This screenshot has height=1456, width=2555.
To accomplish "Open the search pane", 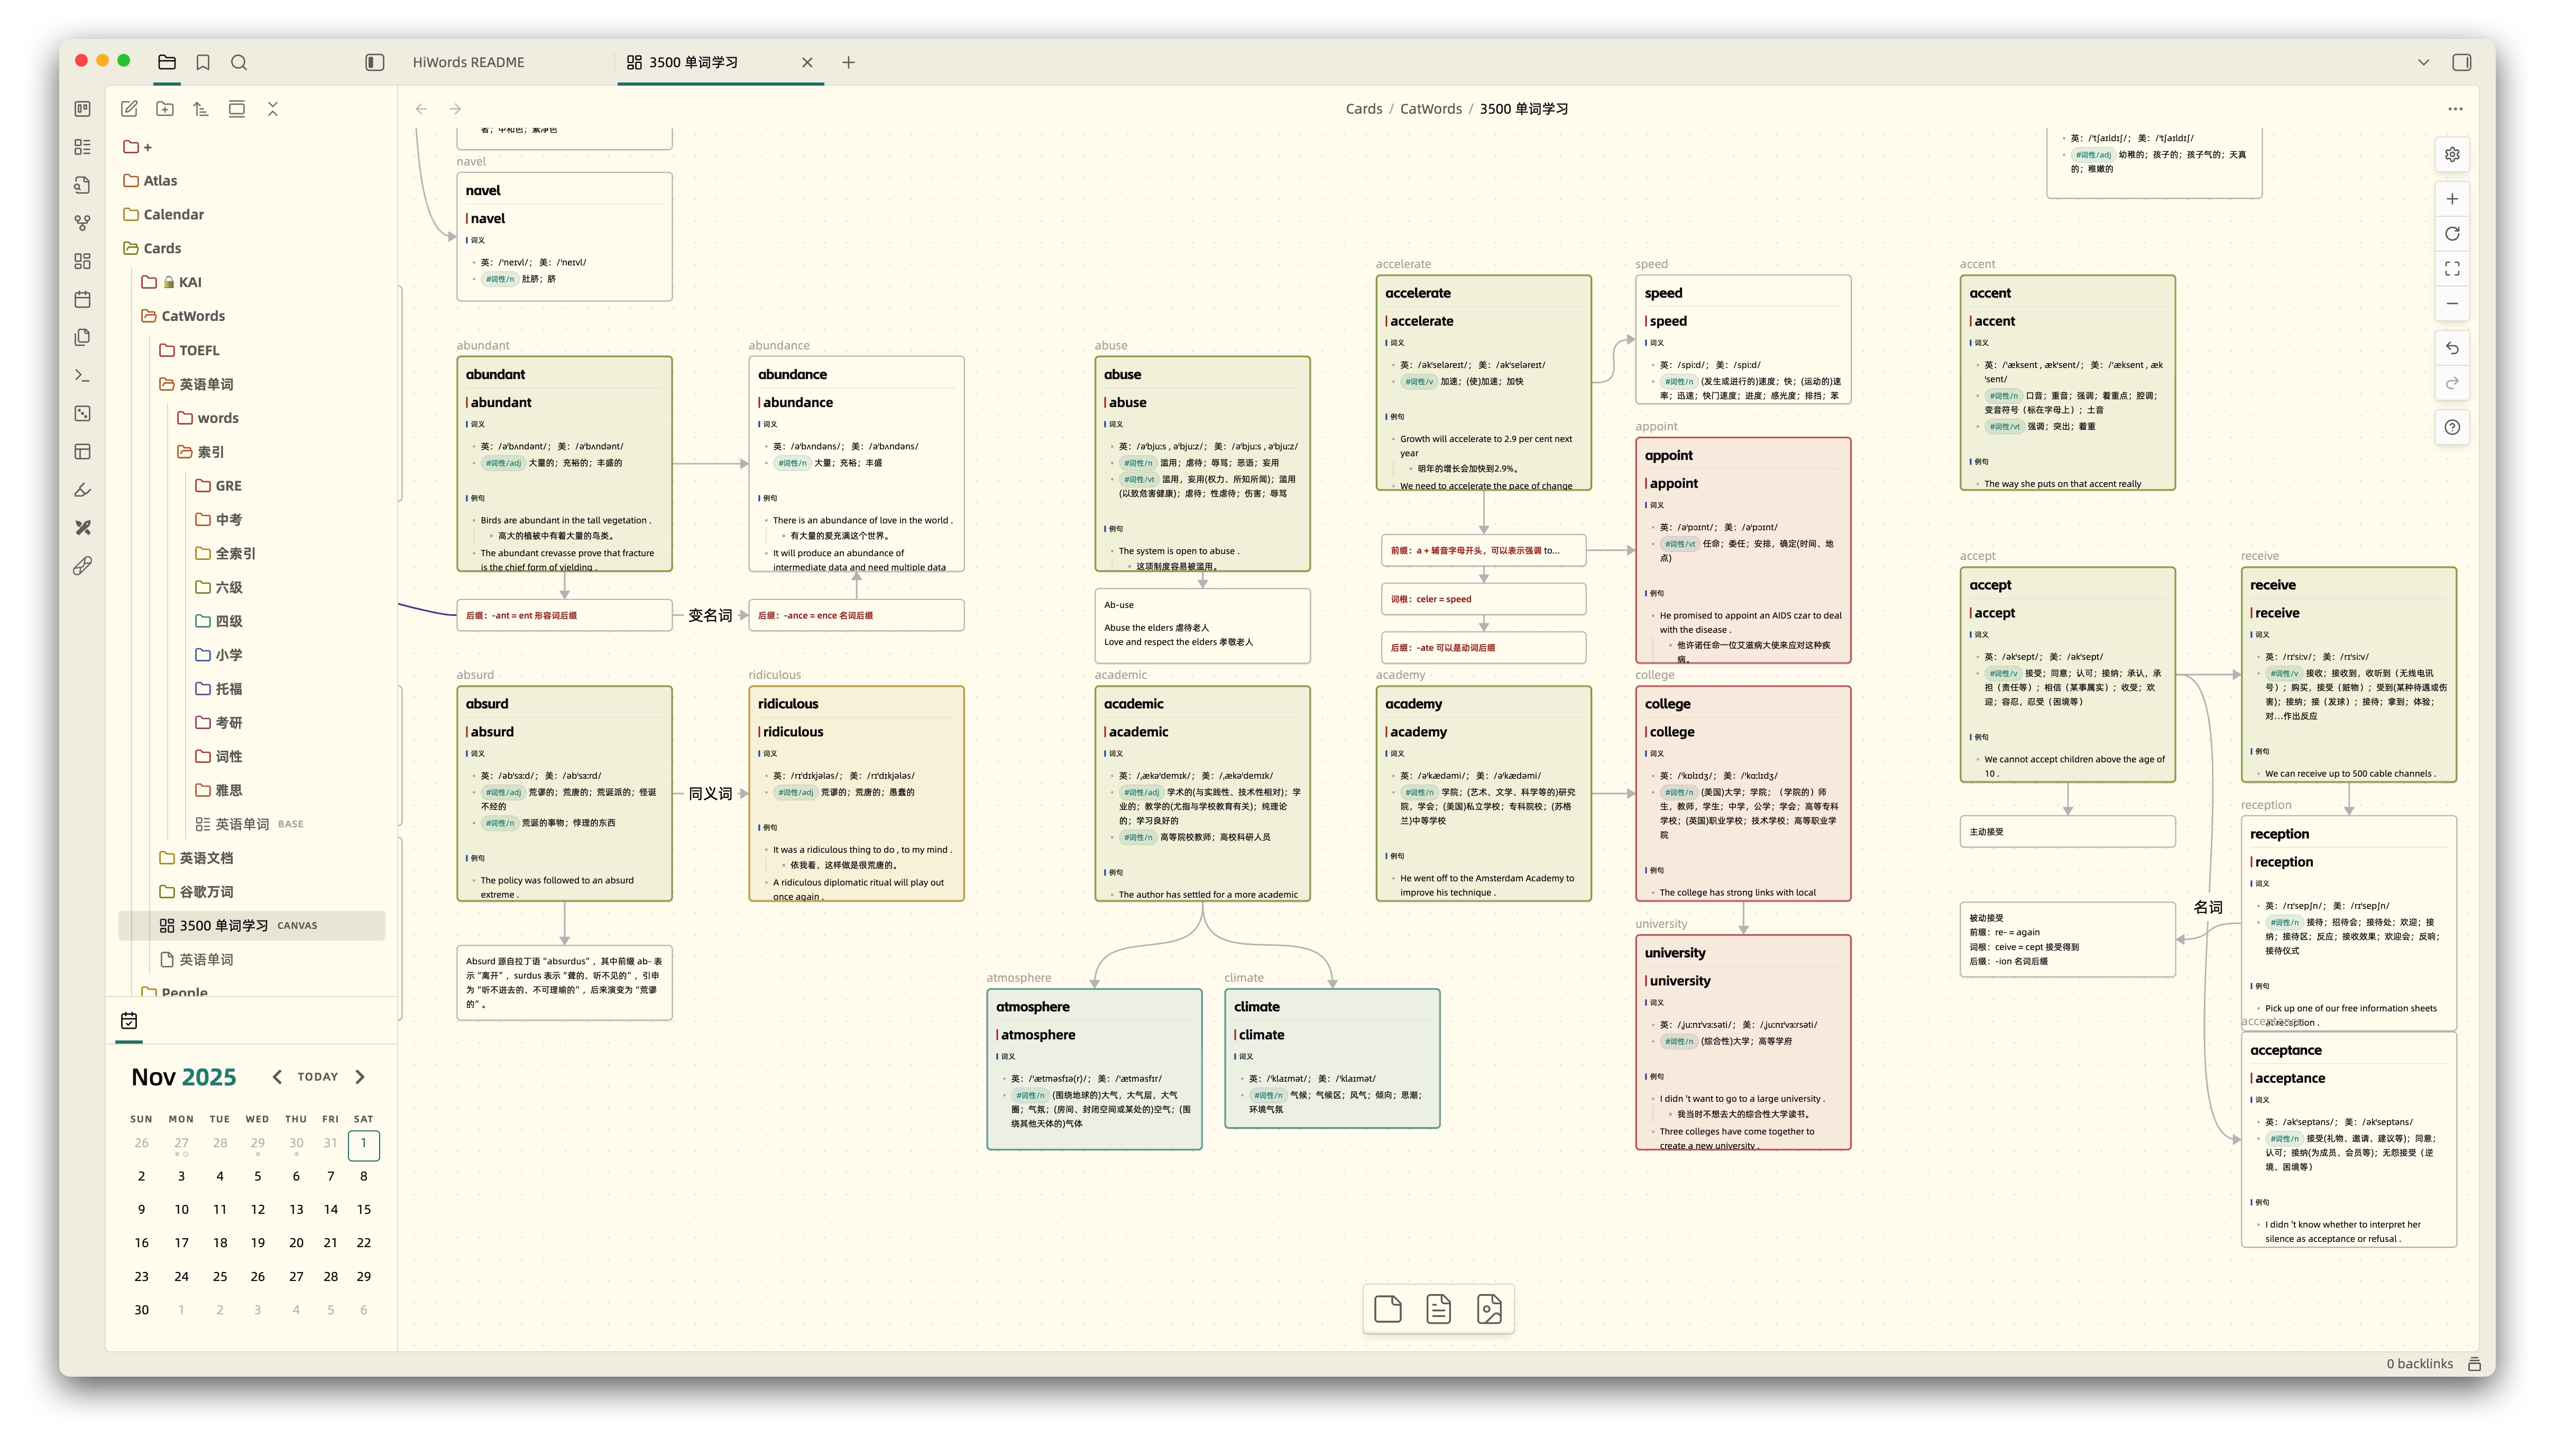I will pyautogui.click(x=239, y=62).
